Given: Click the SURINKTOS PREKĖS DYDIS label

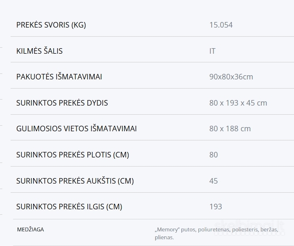Looking at the screenshot, I should coord(62,103).
